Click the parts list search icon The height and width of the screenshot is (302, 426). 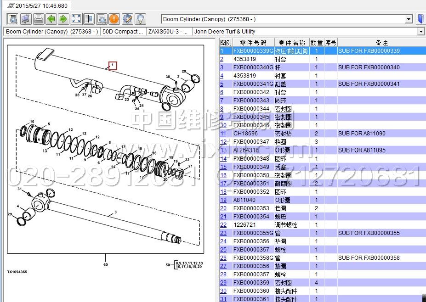[x=12, y=19]
